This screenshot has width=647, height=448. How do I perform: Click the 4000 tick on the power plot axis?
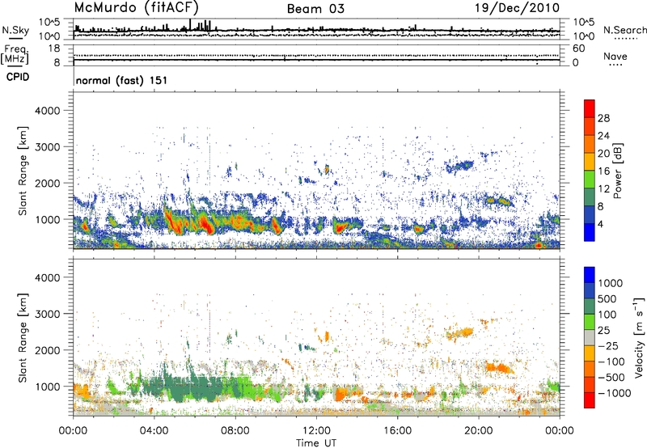pyautogui.click(x=48, y=111)
